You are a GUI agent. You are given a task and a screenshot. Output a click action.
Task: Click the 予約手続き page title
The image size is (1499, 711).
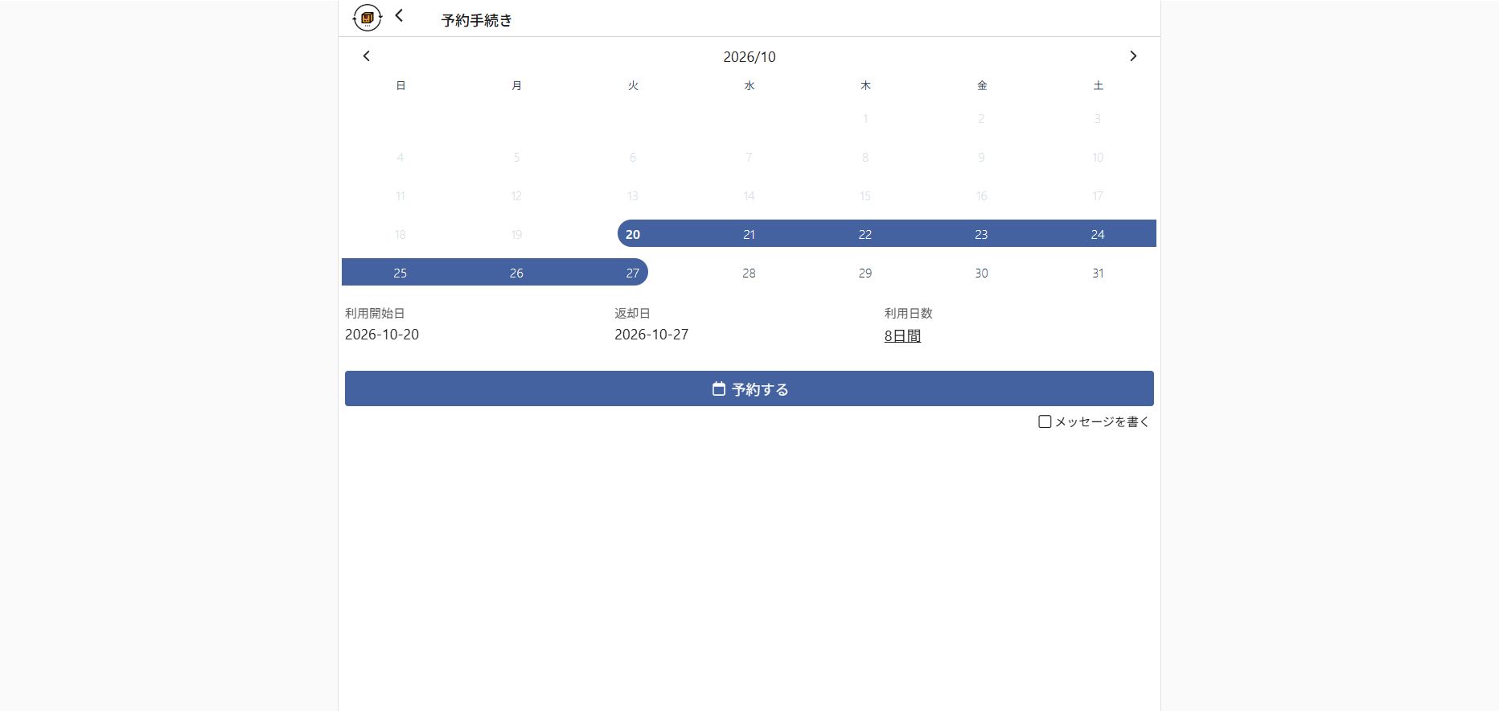(x=477, y=20)
